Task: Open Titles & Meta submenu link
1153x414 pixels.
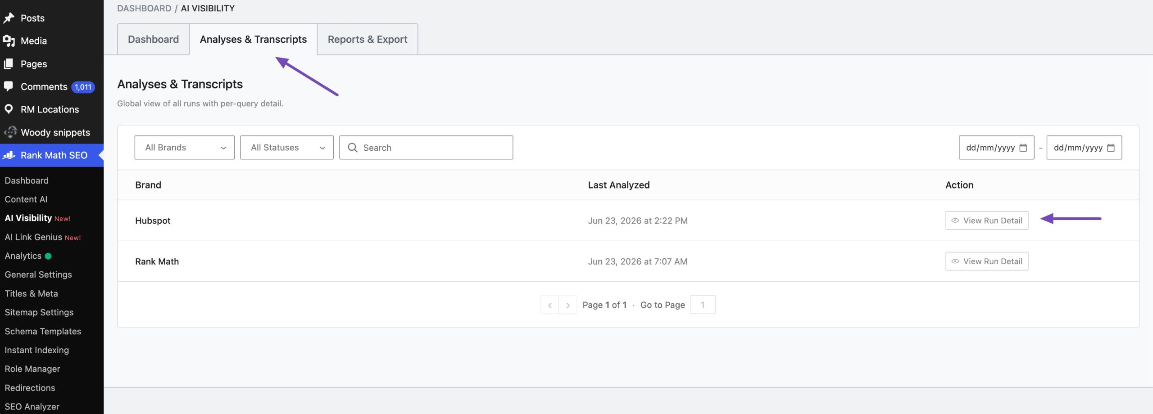Action: pos(31,293)
